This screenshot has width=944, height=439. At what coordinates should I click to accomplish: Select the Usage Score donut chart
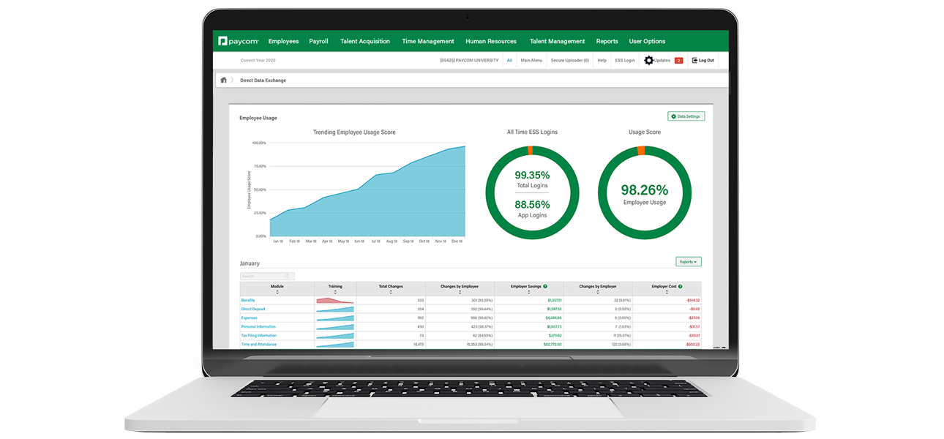(644, 191)
